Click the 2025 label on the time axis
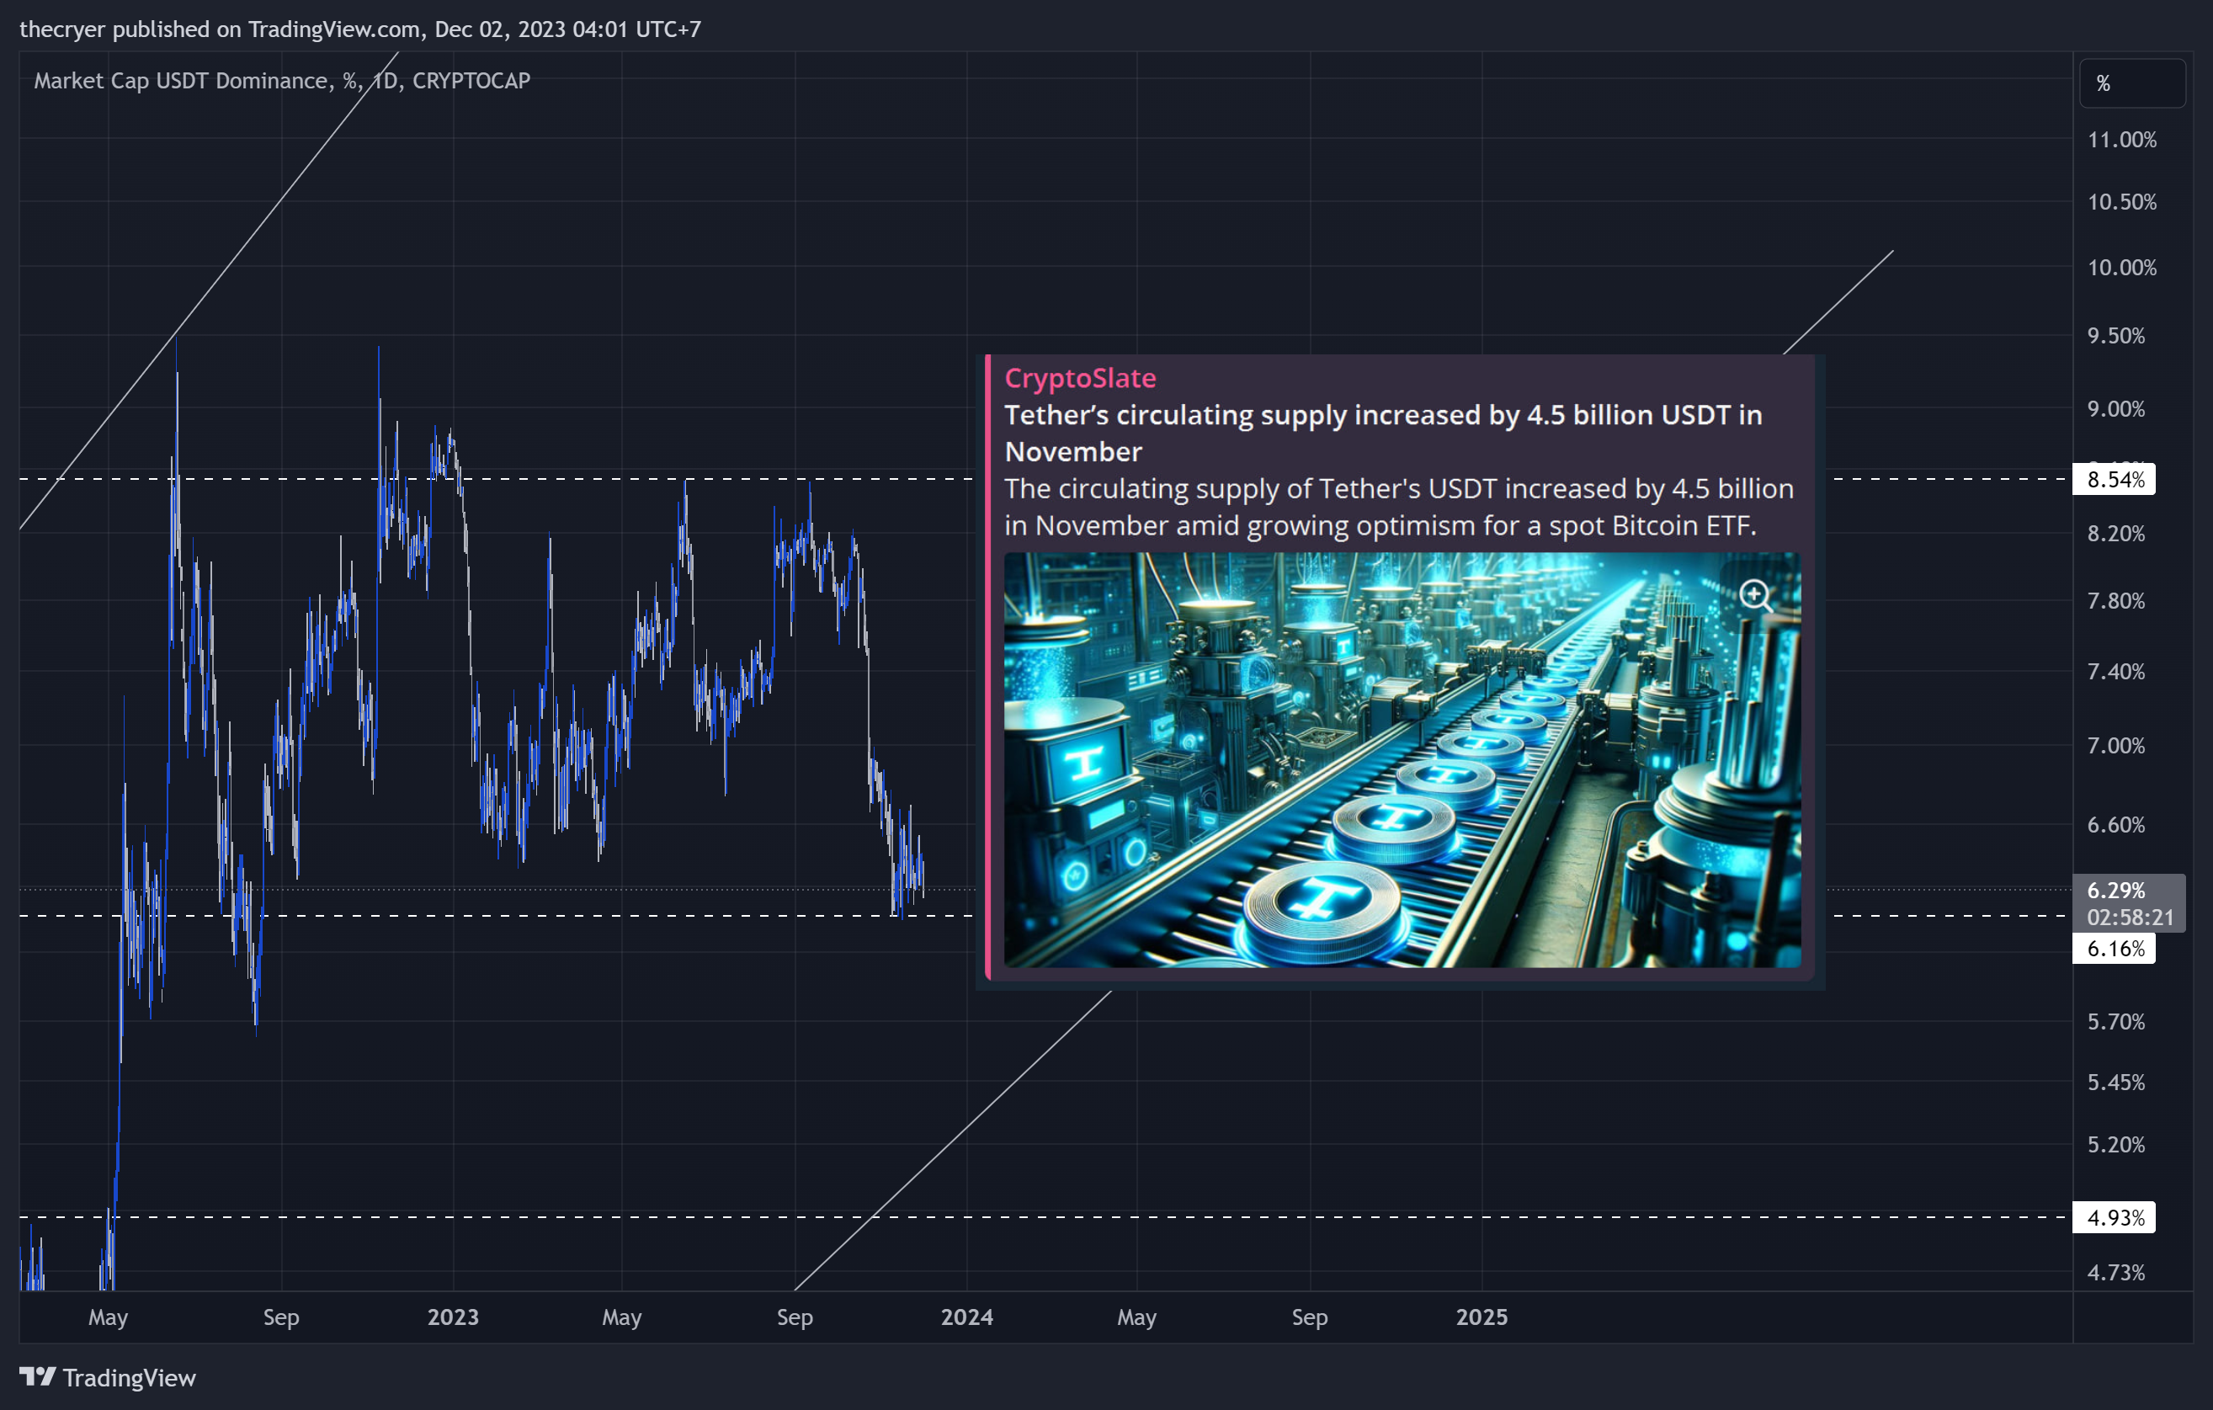 coord(1482,1317)
